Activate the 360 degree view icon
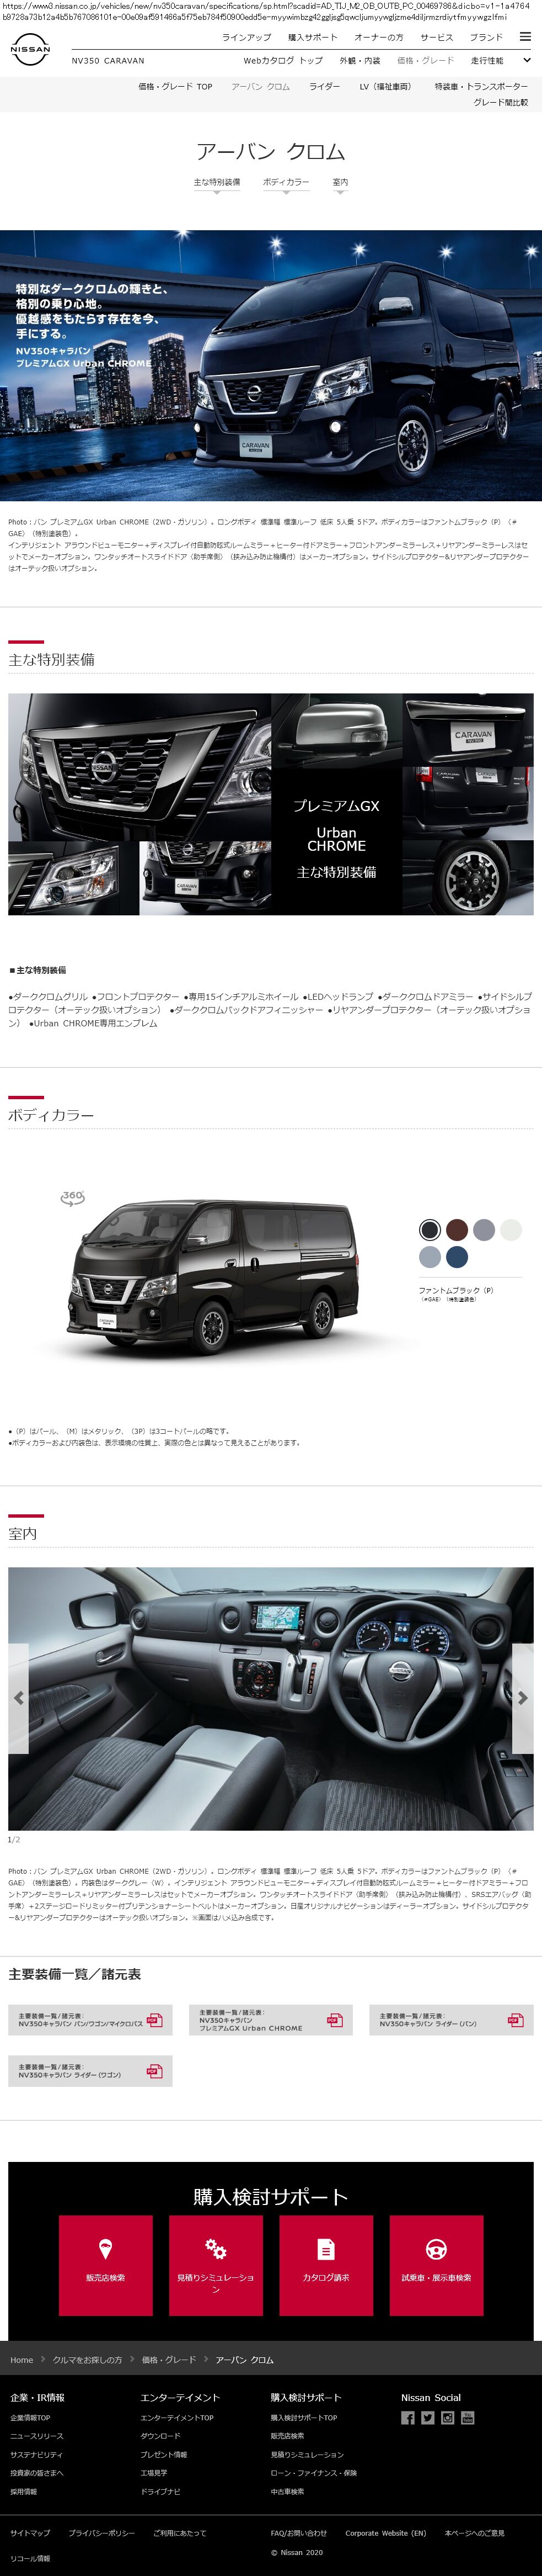Screen dimensions: 542x2576 coord(73,1197)
